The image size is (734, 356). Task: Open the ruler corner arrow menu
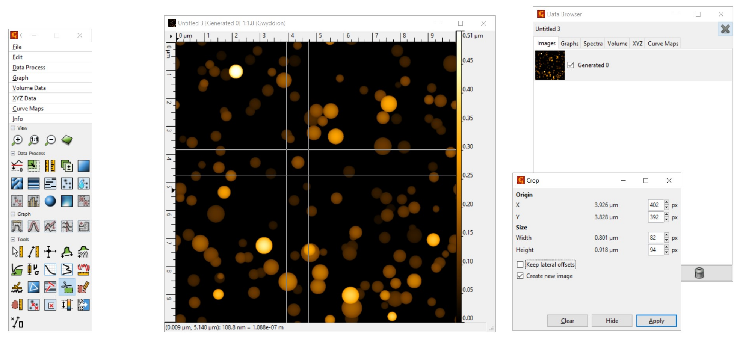[171, 36]
